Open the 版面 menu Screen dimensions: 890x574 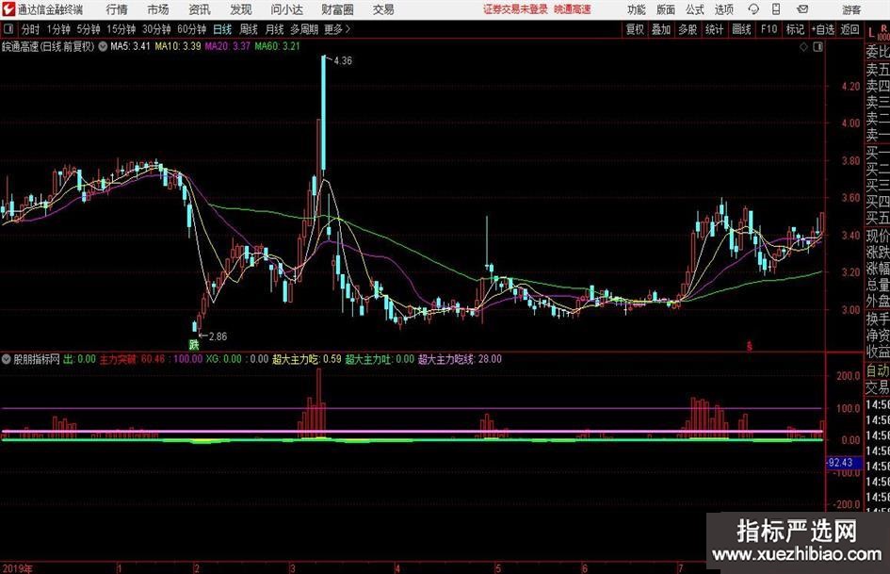666,9
